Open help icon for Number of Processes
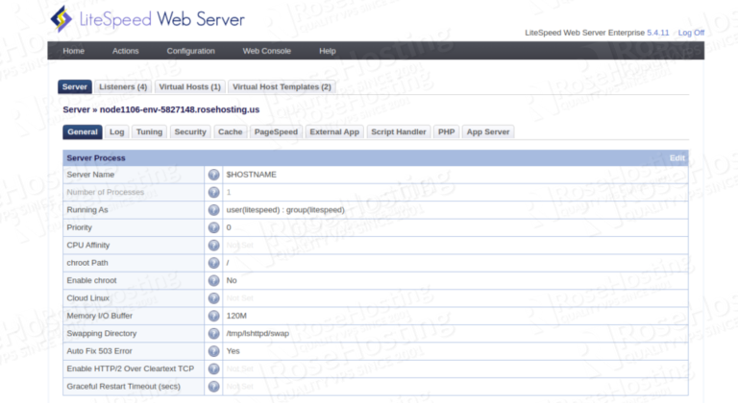Image resolution: width=738 pixels, height=403 pixels. coord(213,192)
